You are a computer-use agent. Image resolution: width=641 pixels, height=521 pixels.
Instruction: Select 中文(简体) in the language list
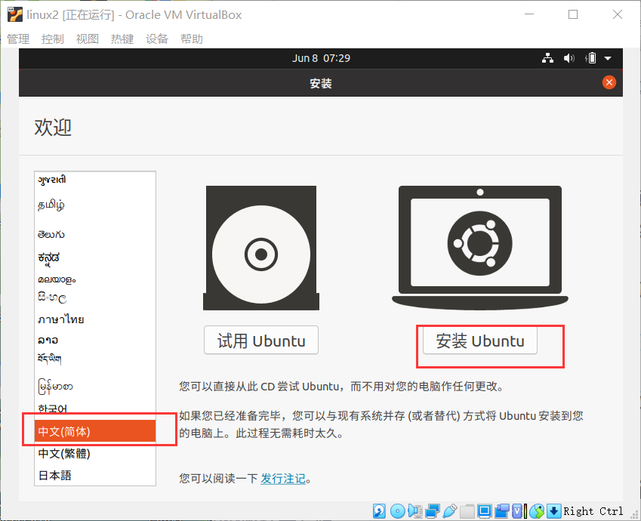(95, 431)
